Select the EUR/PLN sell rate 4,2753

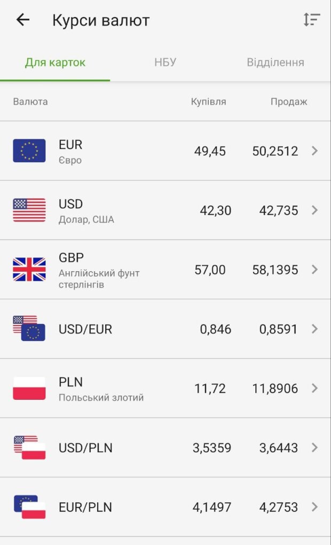coord(278,507)
